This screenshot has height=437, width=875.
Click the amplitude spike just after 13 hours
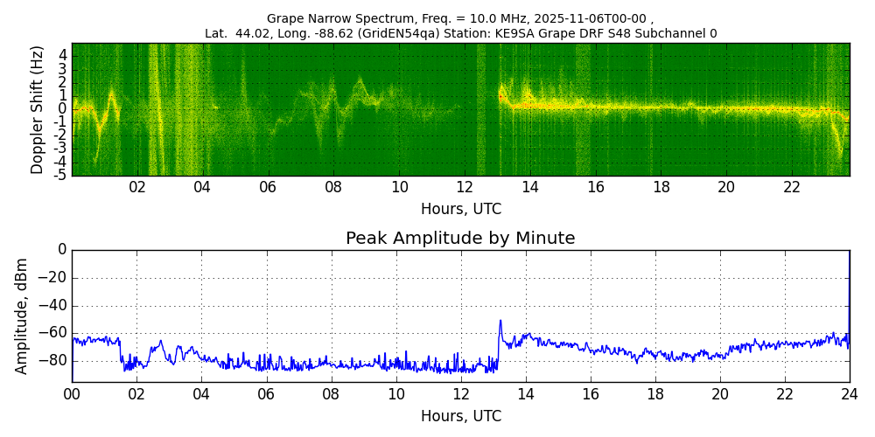click(500, 322)
